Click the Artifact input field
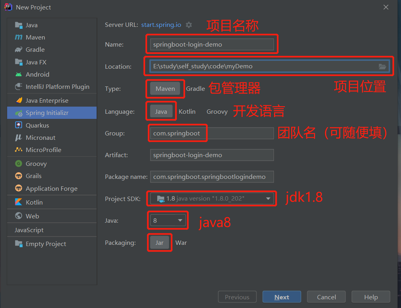This screenshot has height=308, width=401. pyautogui.click(x=212, y=155)
